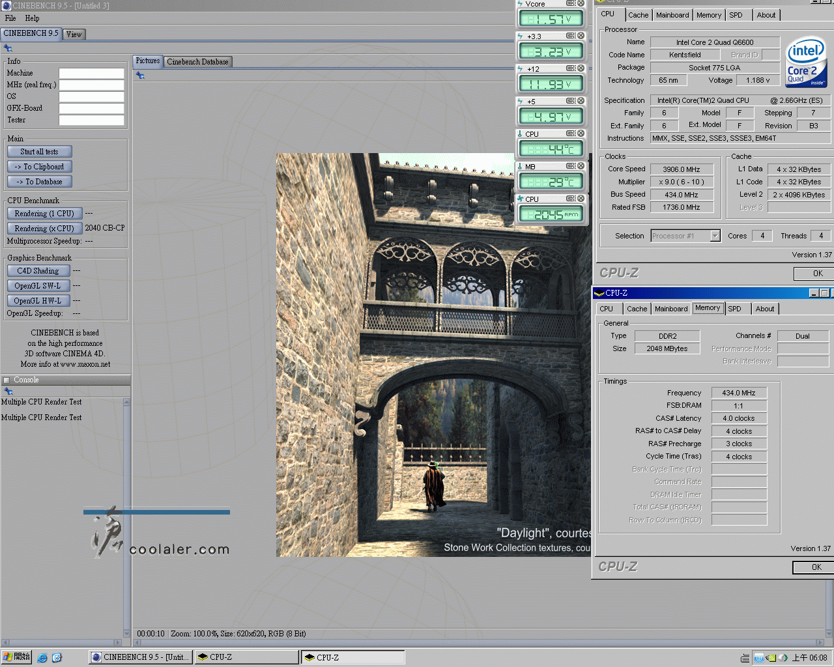Image resolution: width=834 pixels, height=667 pixels.
Task: Click the pin icon under CINEBENCH 9.5 tab
Action: tap(8, 48)
